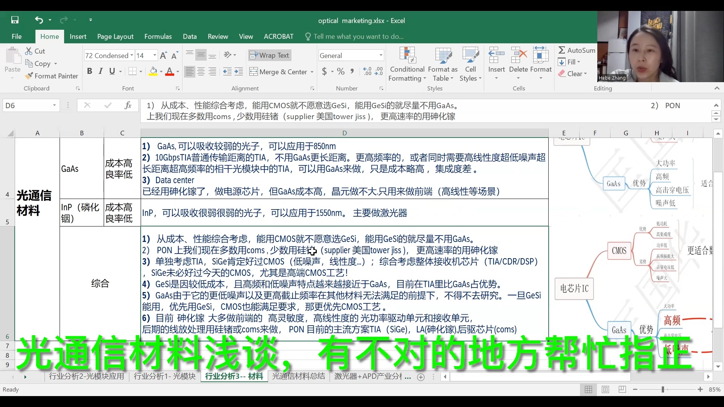724x407 pixels.
Task: Open the font size dropdown
Action: click(155, 55)
